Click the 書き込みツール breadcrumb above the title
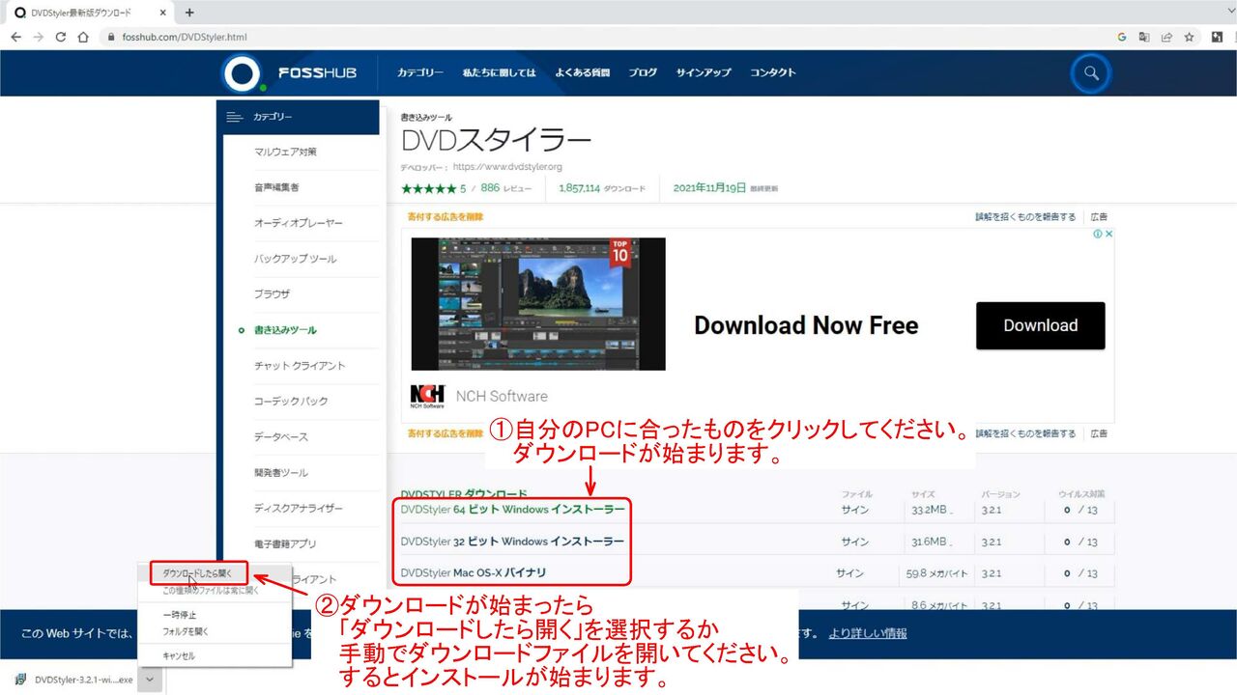The image size is (1237, 695). [x=426, y=117]
